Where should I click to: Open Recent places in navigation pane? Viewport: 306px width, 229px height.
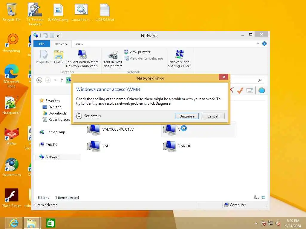56,120
